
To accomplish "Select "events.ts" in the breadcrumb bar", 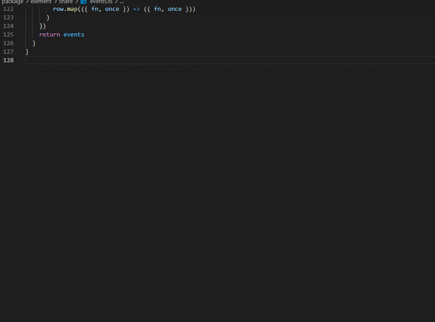I will click(x=100, y=2).
